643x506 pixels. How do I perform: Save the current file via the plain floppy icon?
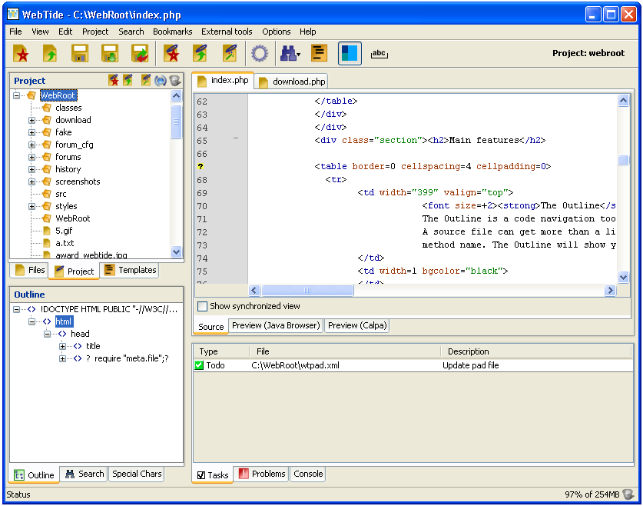click(80, 53)
